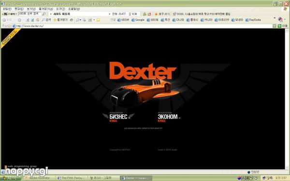Click the Naver toolbar magnifier search icon
Viewport: 290px width, 181px height.
pyautogui.click(x=44, y=14)
